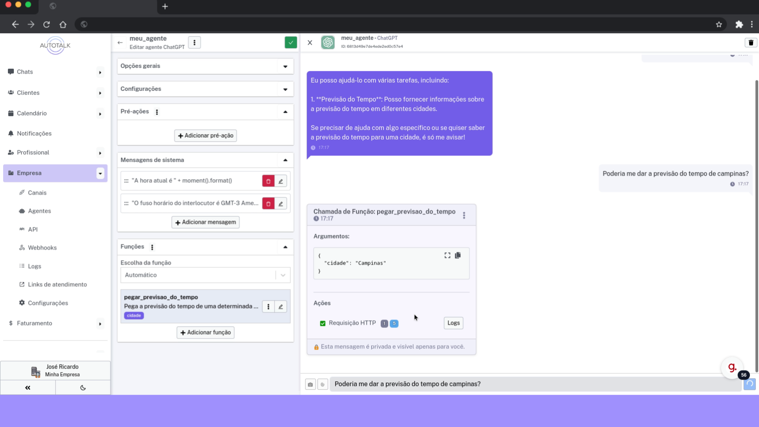Open a new browser tab

(165, 6)
